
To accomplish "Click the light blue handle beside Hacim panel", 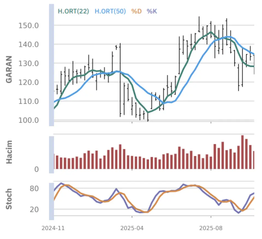I will tap(51, 155).
